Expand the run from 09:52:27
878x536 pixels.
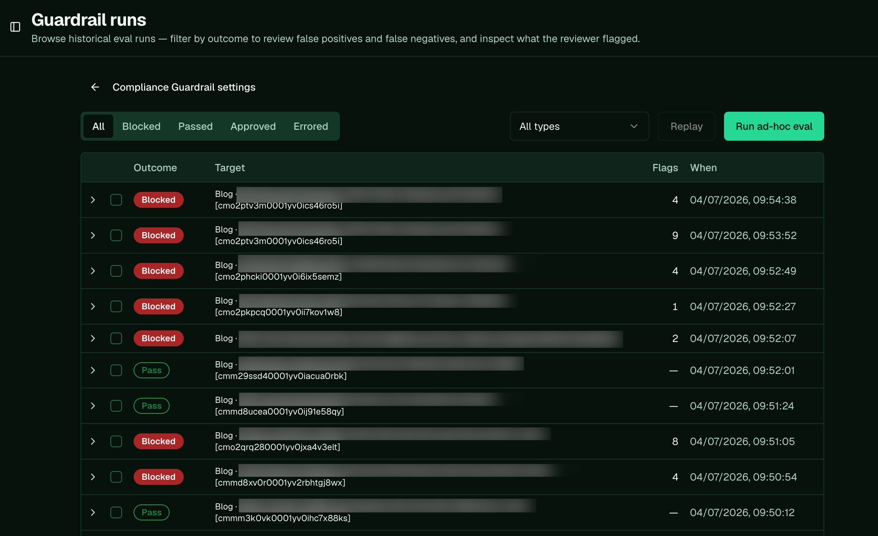pos(93,306)
